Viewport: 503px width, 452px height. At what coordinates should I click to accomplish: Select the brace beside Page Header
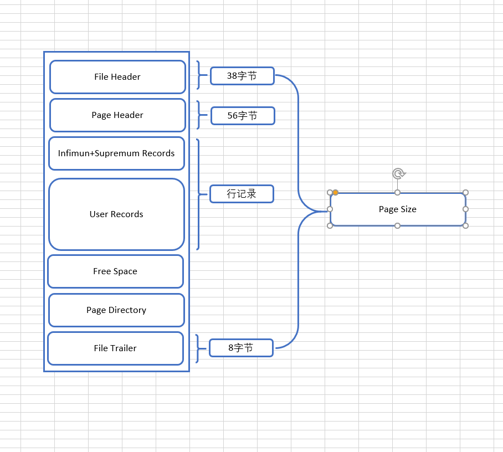click(199, 115)
